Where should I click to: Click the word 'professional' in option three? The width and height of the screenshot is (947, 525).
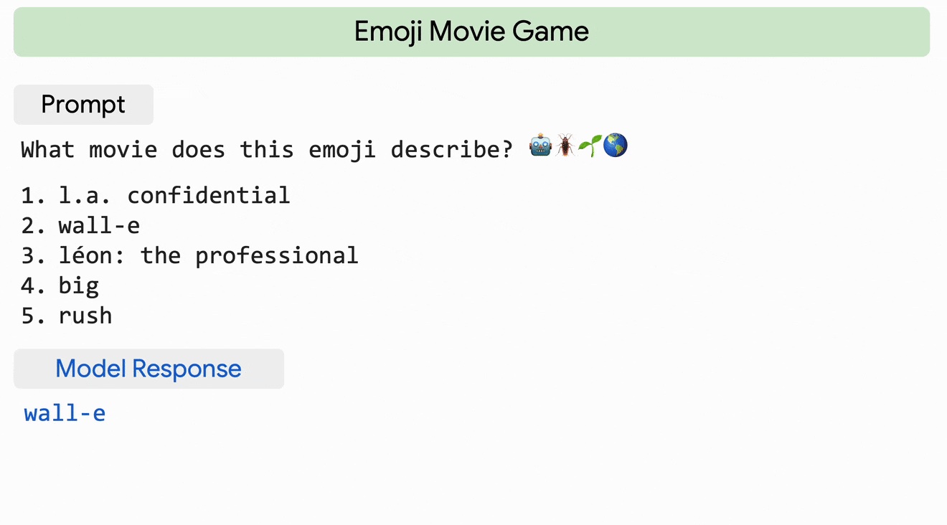[277, 255]
